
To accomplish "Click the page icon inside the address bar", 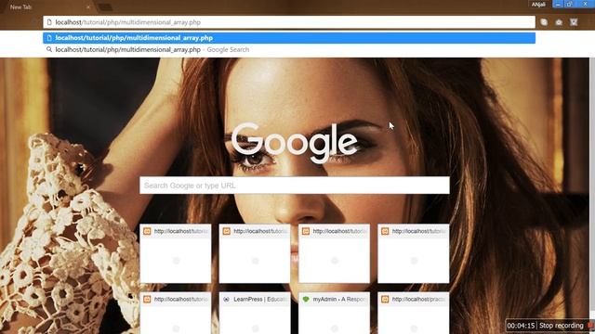I will pos(49,22).
